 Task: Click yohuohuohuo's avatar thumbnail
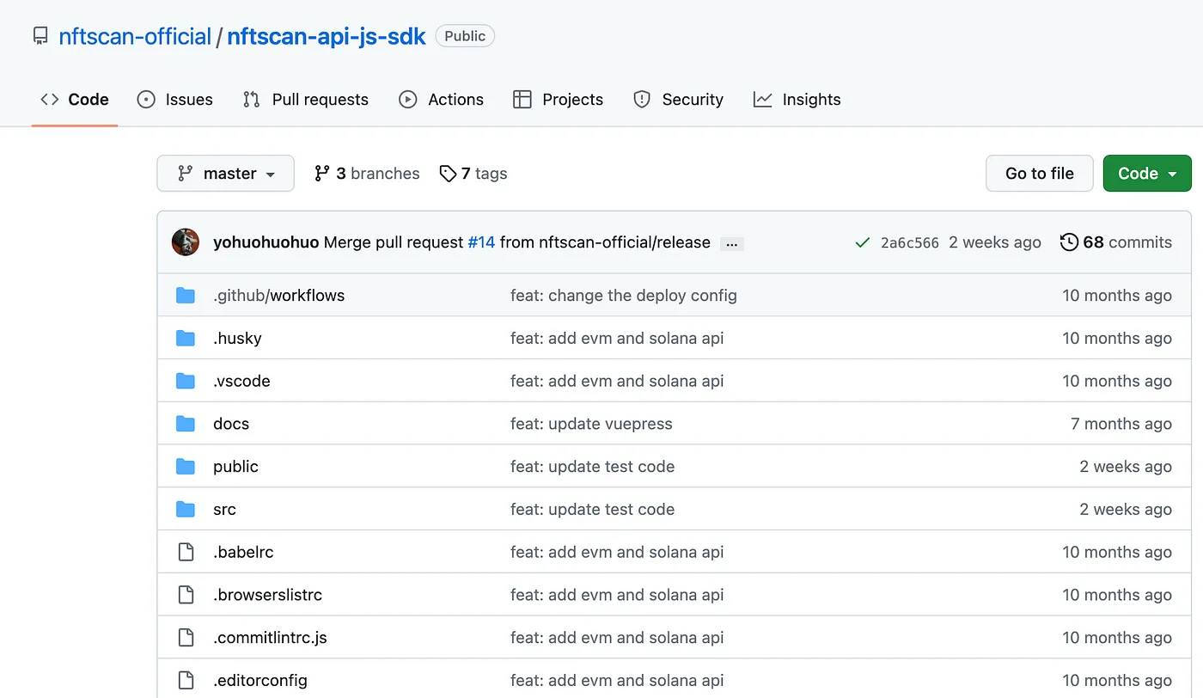(186, 242)
